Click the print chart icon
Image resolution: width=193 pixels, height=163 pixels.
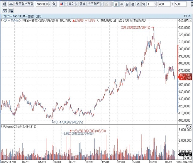(x=11, y=4)
